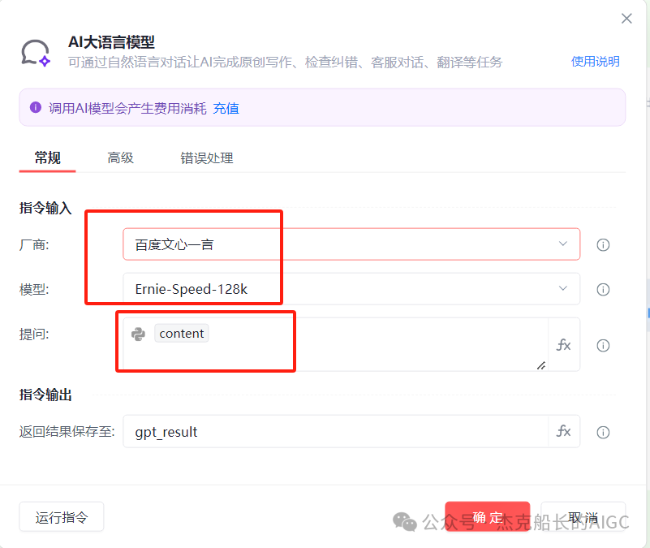This screenshot has height=548, width=650.
Task: Select the content variable tag
Action: tap(182, 334)
